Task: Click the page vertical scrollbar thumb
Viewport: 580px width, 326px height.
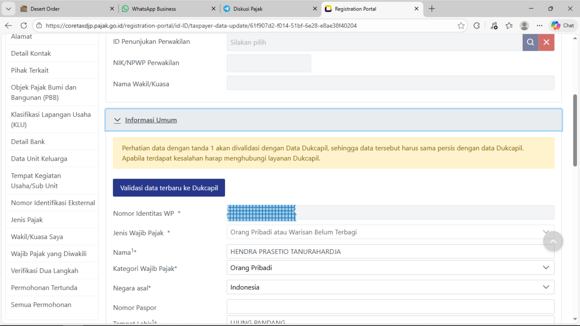Action: coord(575,130)
